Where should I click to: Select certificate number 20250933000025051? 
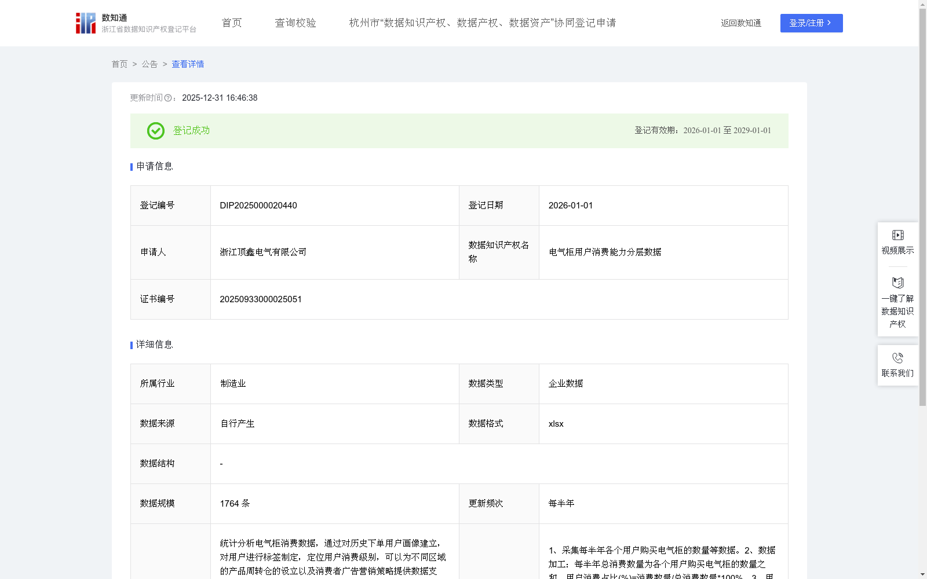tap(261, 299)
